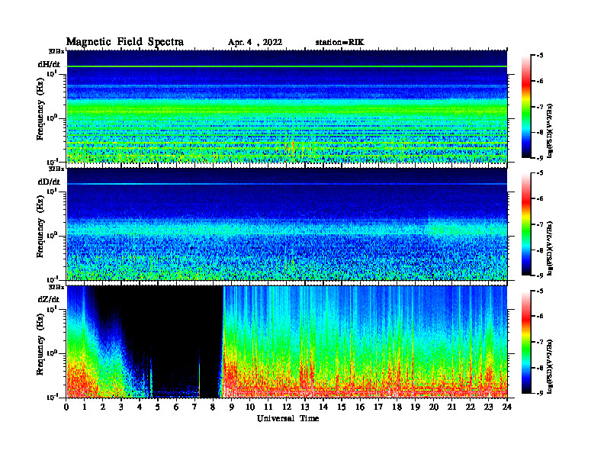Click hour '3' tick label on time axis
The image size is (604, 467).
[121, 407]
